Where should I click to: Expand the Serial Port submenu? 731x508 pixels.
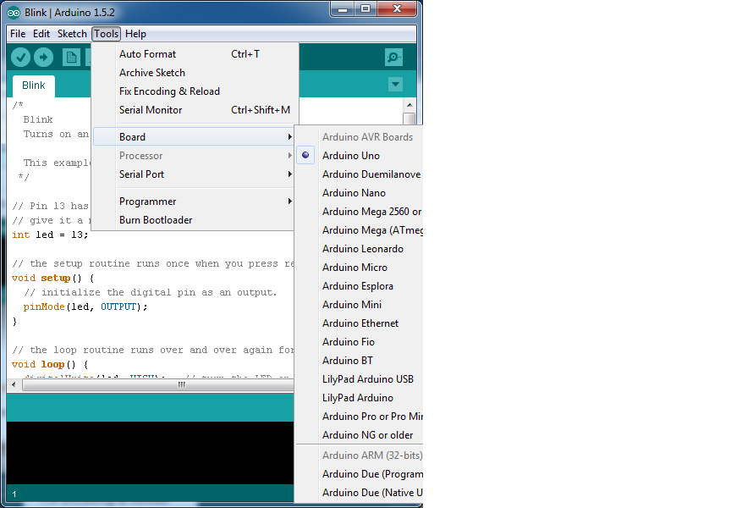click(194, 174)
